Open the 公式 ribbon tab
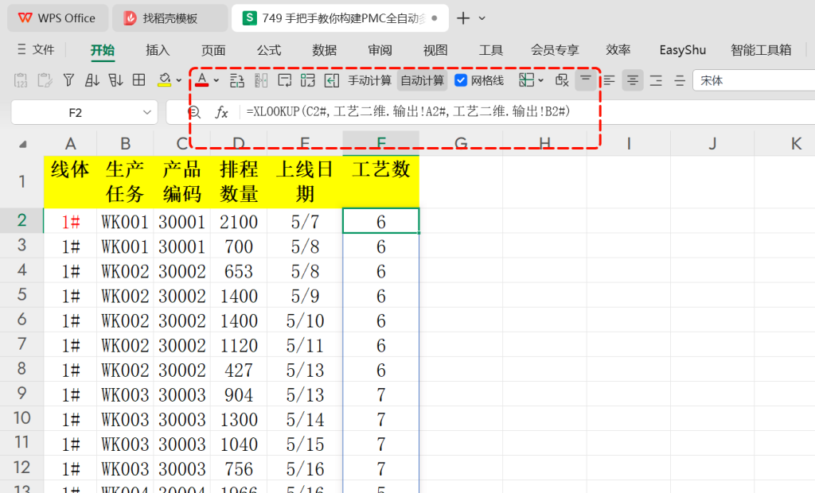815x493 pixels. point(269,50)
